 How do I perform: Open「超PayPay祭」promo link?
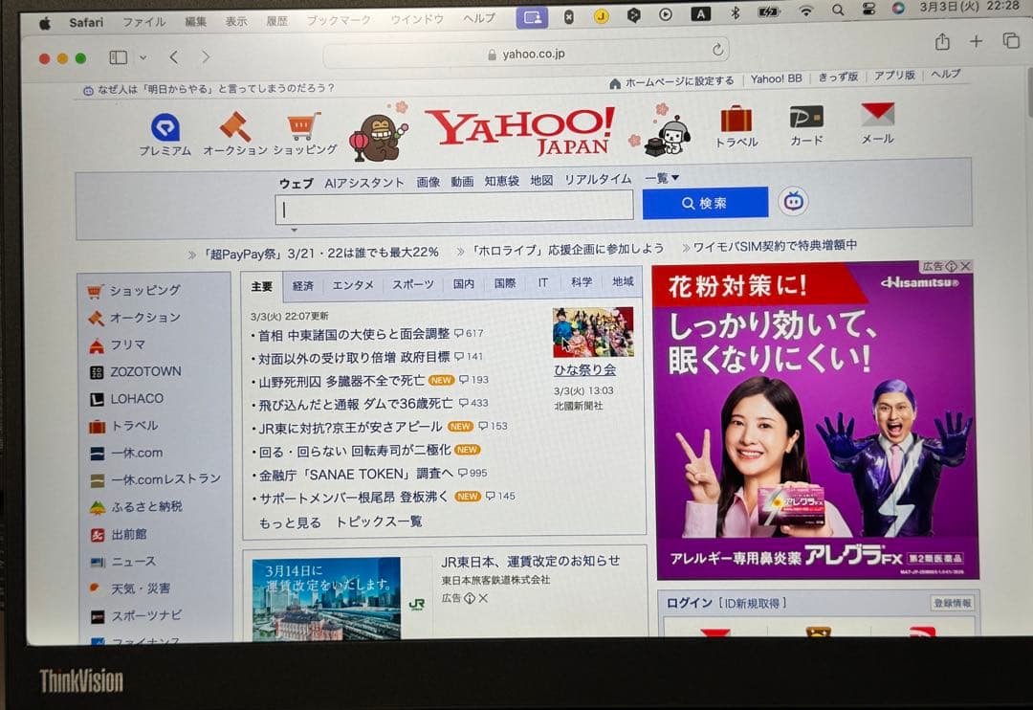coord(319,254)
